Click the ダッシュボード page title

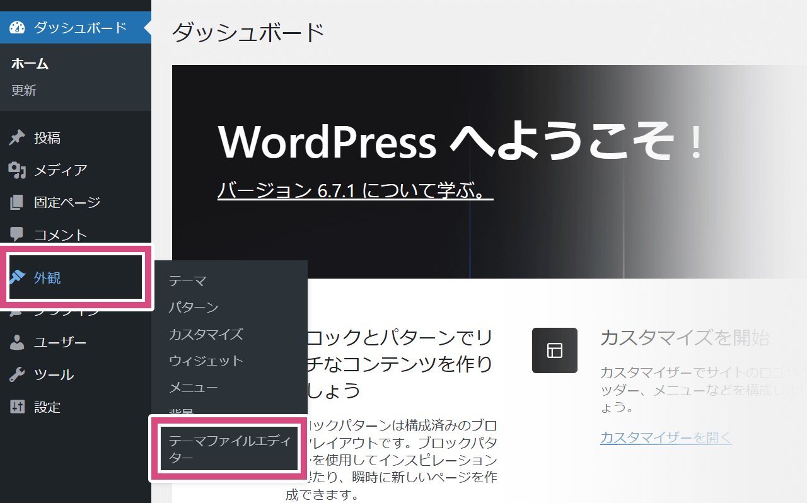point(248,32)
